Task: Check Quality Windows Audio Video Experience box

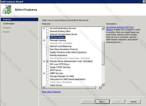Action: pos(47,52)
